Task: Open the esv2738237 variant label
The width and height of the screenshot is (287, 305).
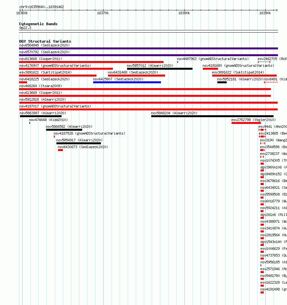Action: point(273,154)
